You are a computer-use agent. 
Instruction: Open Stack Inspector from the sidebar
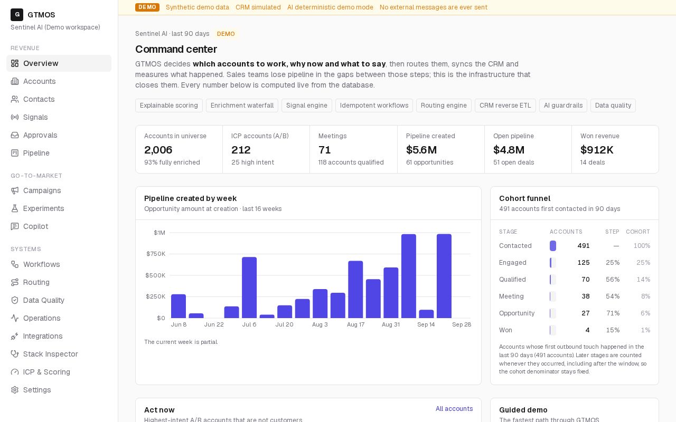[x=59, y=354]
